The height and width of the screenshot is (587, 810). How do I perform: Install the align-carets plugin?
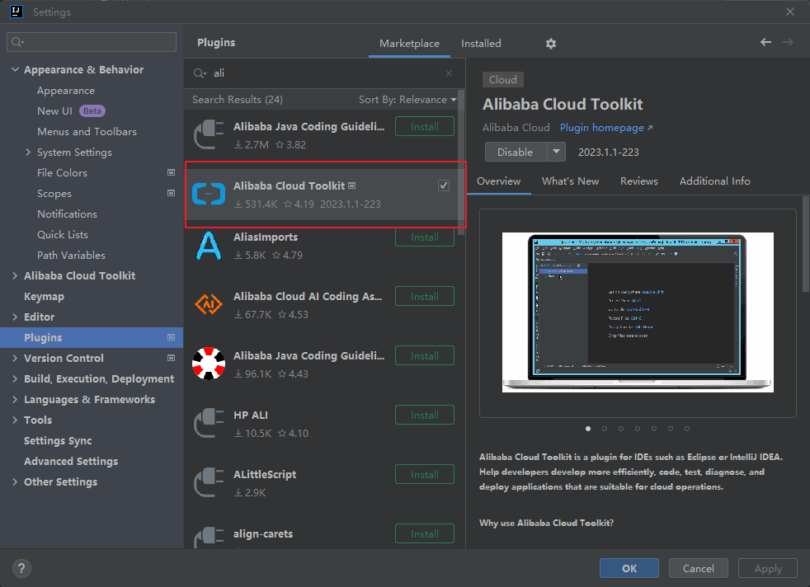[425, 534]
